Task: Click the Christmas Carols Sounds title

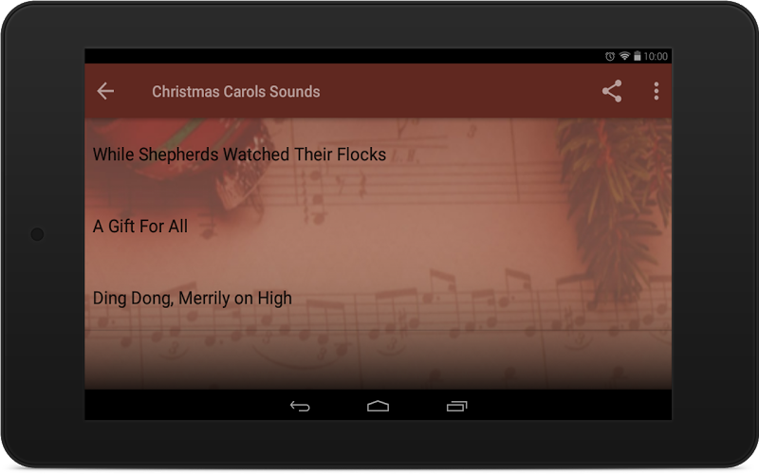Action: click(x=235, y=91)
